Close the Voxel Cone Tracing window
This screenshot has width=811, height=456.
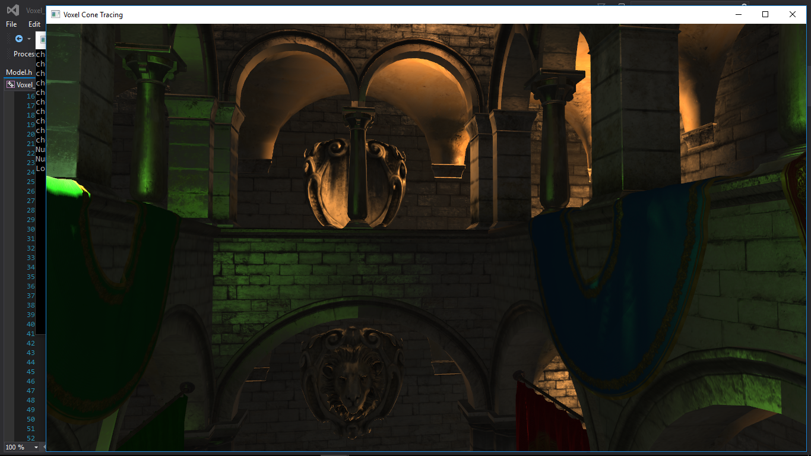coord(792,14)
